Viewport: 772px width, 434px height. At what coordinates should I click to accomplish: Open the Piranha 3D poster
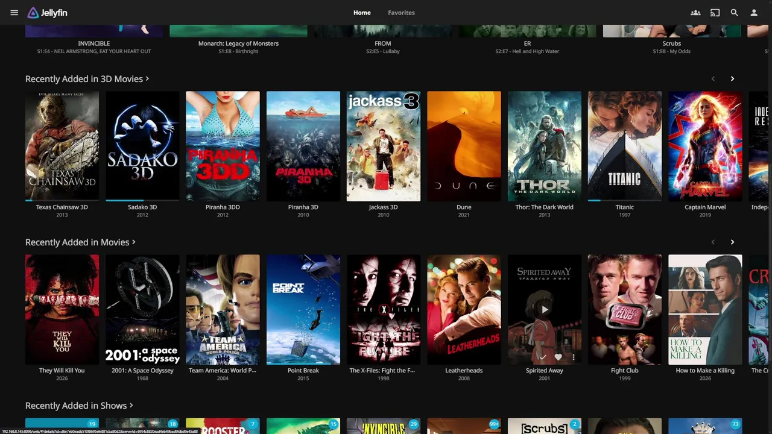tap(303, 146)
